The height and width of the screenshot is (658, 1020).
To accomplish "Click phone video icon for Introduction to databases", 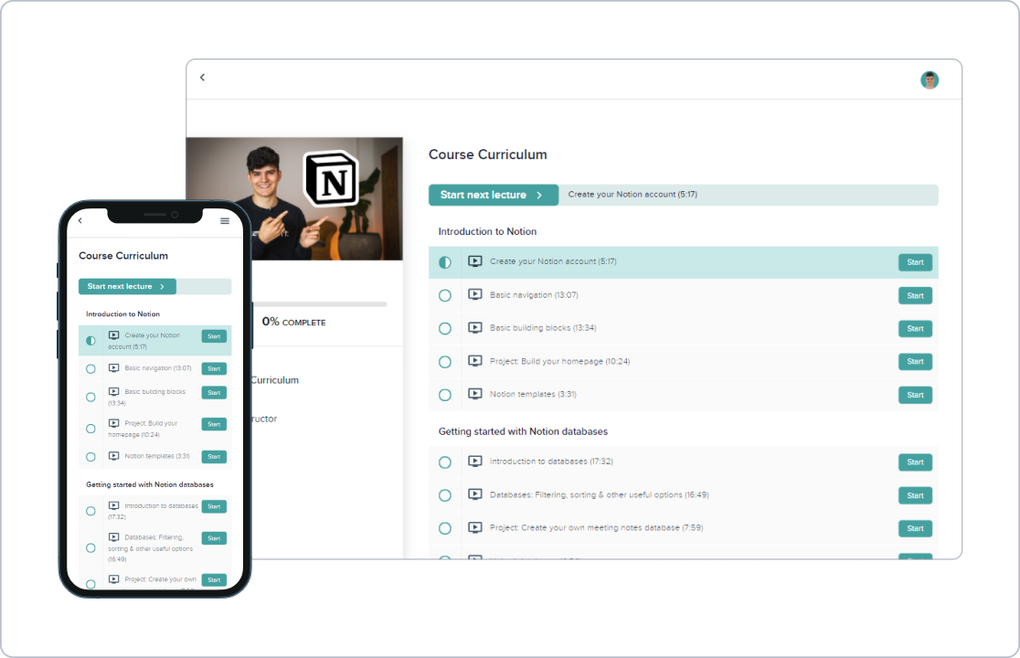I will tap(114, 505).
